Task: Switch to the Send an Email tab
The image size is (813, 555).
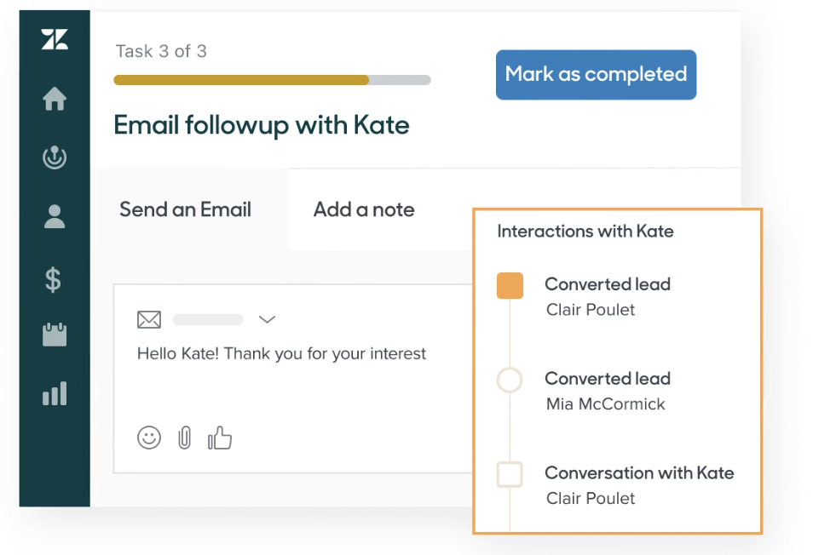Action: [x=185, y=209]
